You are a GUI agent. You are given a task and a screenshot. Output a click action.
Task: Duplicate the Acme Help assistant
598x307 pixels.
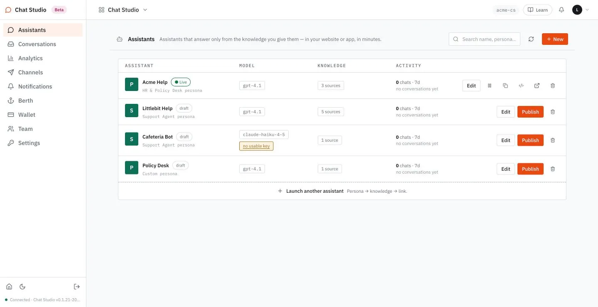click(505, 86)
